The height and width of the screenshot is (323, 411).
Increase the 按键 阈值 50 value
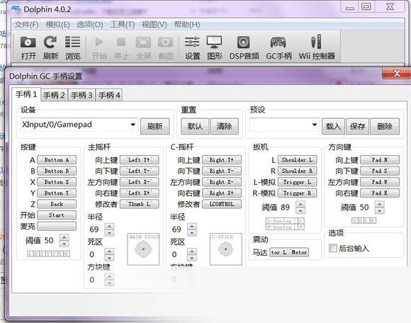click(64, 237)
